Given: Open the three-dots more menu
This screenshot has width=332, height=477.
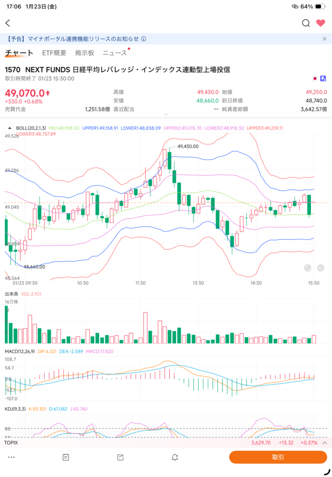Looking at the screenshot, I should coord(11,457).
